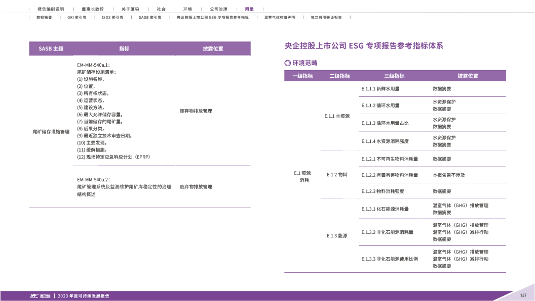Image resolution: width=535 pixels, height=301 pixels.
Task: Click the 三级指标 column header
Action: 394,76
